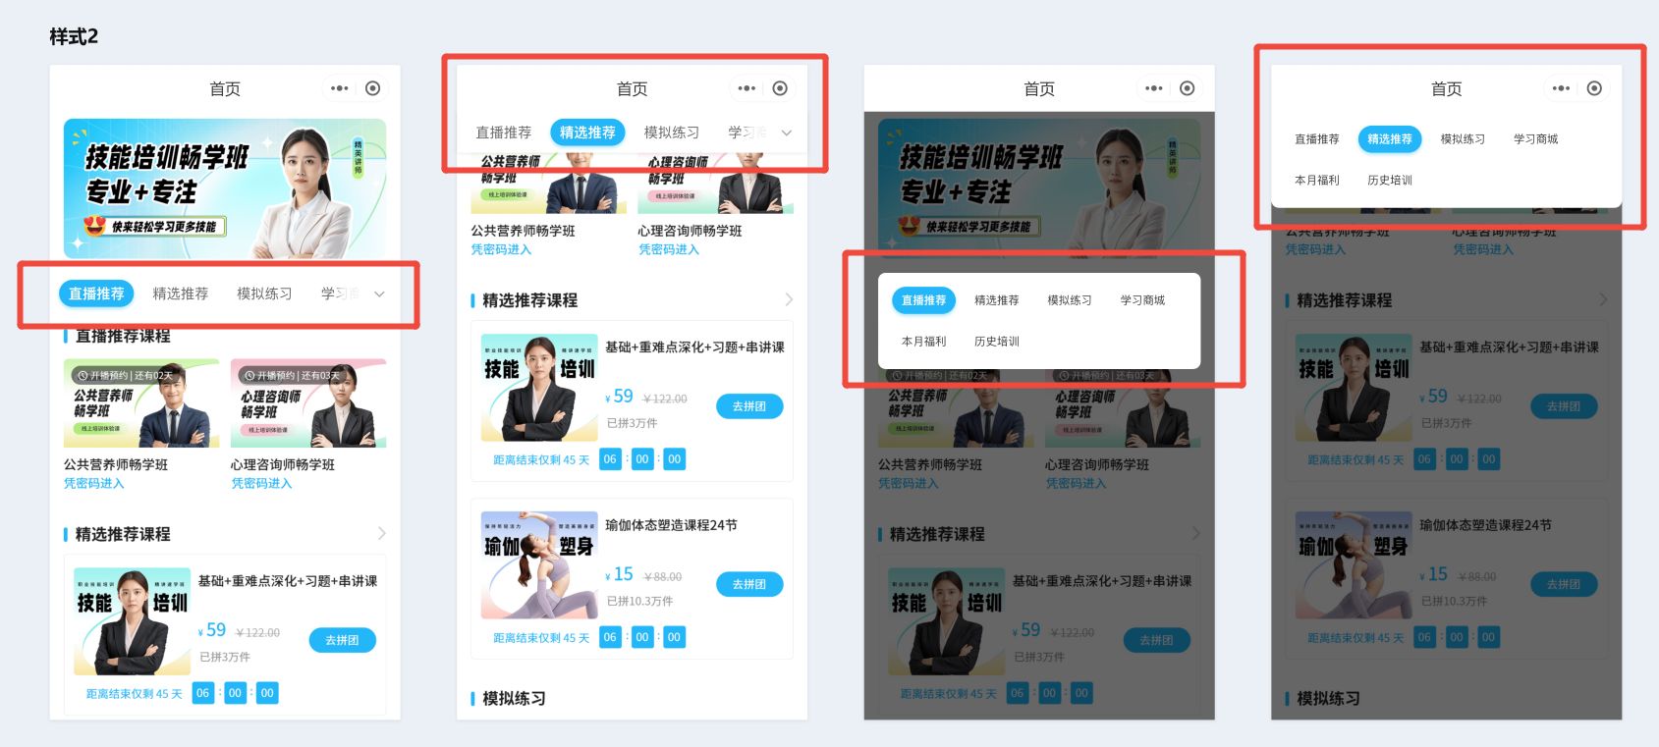Click the circular target icon in the first phone mockup
Image resolution: width=1659 pixels, height=747 pixels.
pyautogui.click(x=373, y=88)
